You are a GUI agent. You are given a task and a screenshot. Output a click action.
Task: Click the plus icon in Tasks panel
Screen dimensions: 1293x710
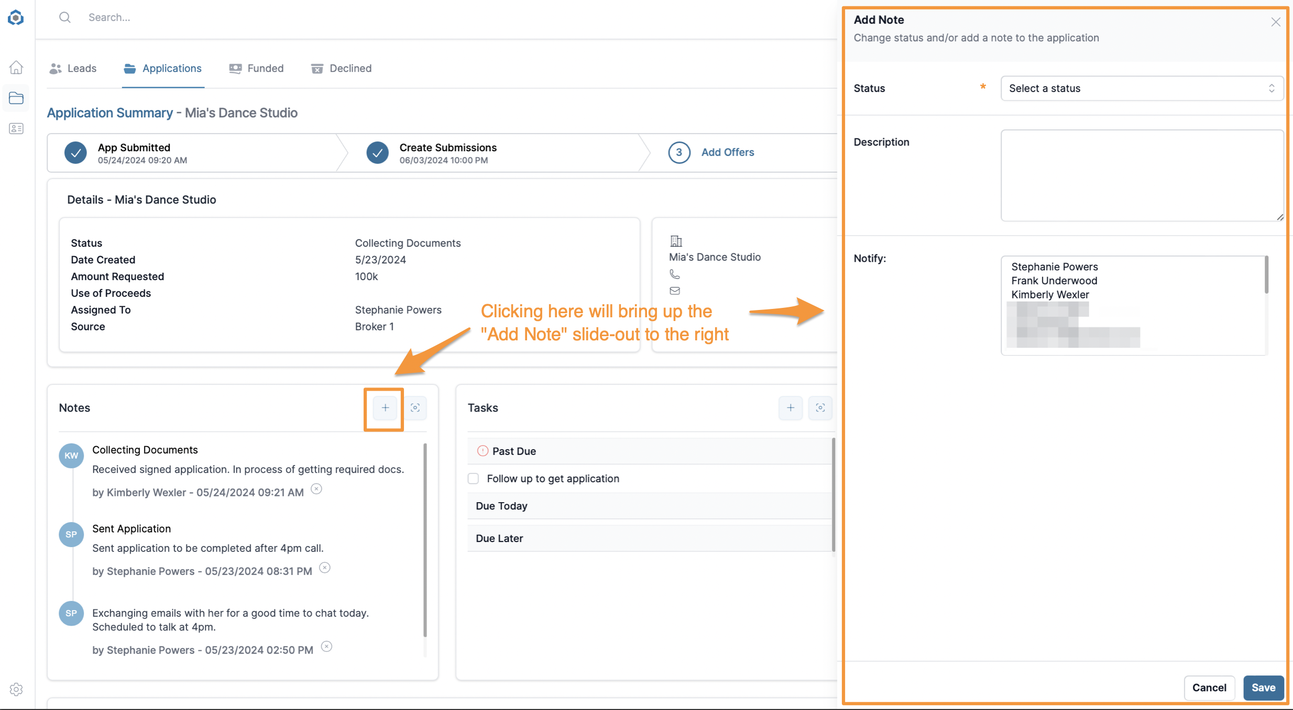pos(791,408)
